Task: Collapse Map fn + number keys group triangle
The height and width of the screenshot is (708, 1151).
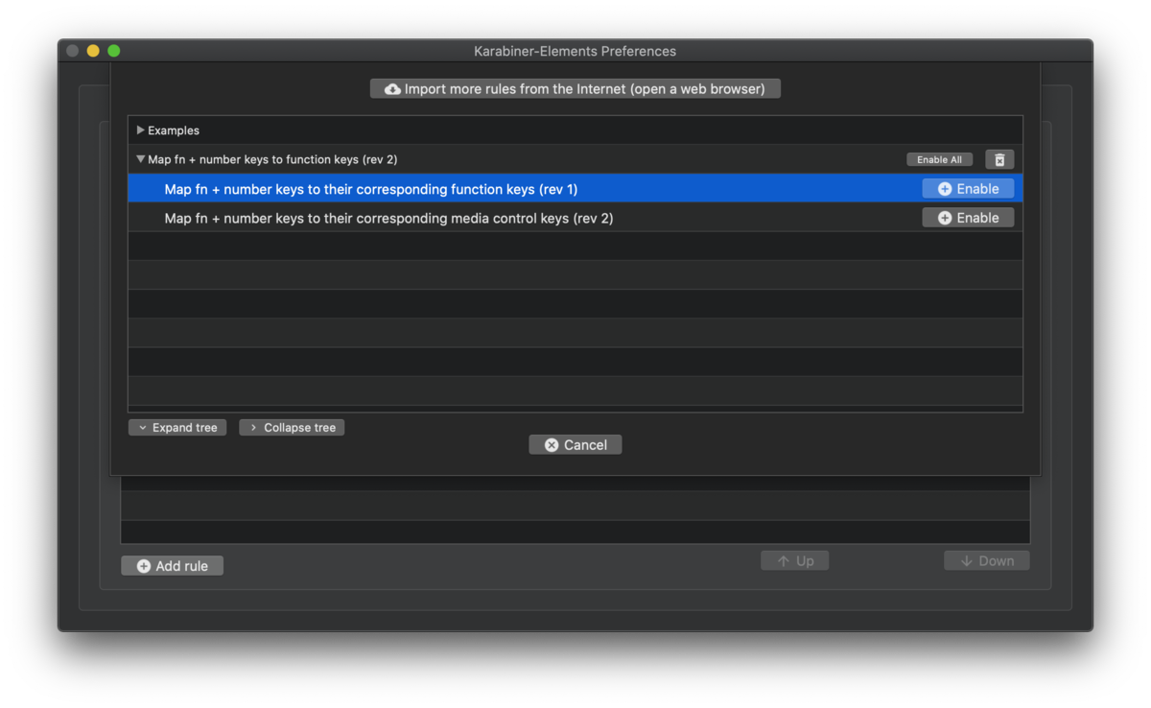Action: (140, 159)
